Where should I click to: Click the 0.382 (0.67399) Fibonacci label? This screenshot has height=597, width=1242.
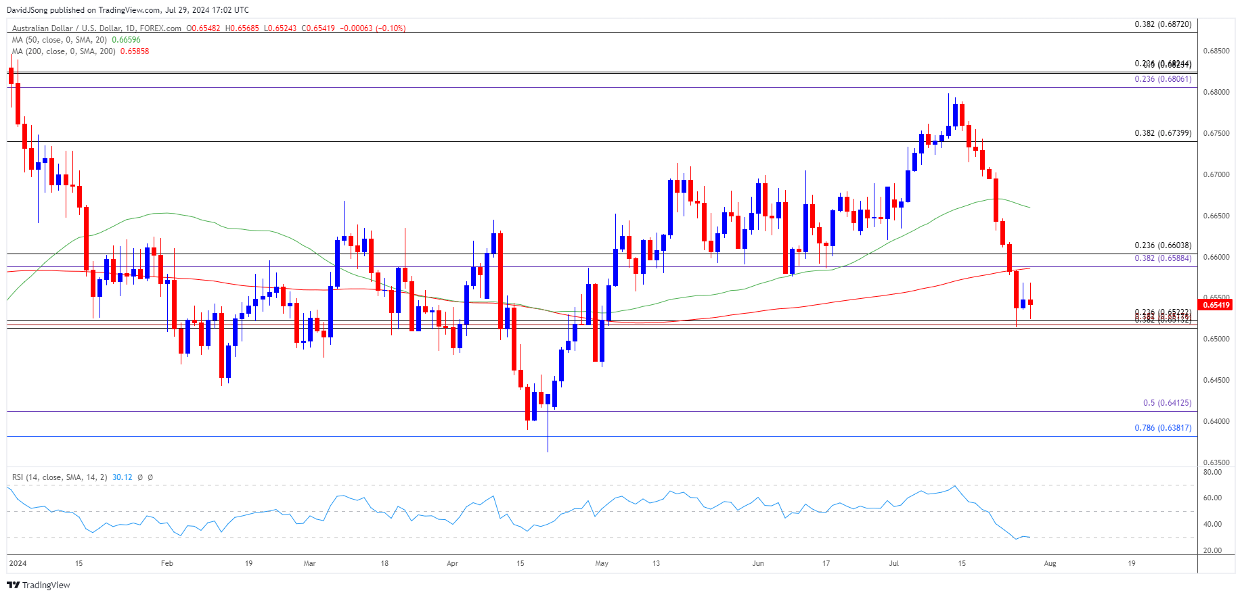pyautogui.click(x=1163, y=133)
